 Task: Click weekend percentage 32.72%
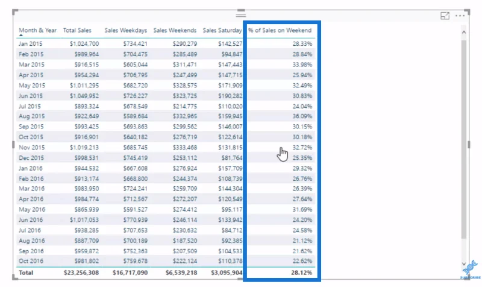302,148
